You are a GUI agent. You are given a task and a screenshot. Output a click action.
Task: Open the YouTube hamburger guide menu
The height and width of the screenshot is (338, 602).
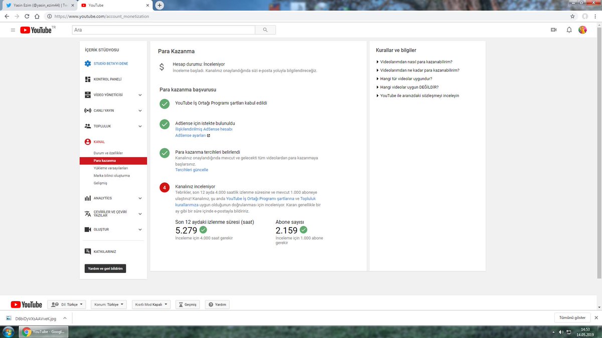[x=13, y=30]
